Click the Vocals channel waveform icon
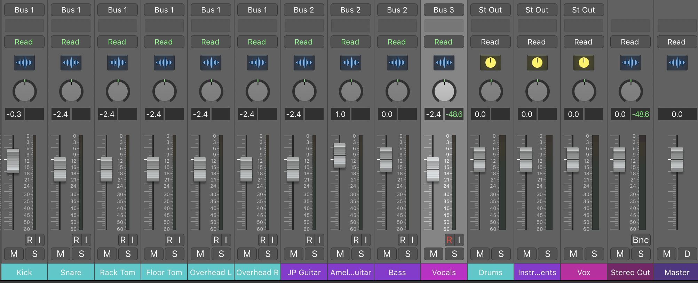The image size is (698, 283). (444, 63)
